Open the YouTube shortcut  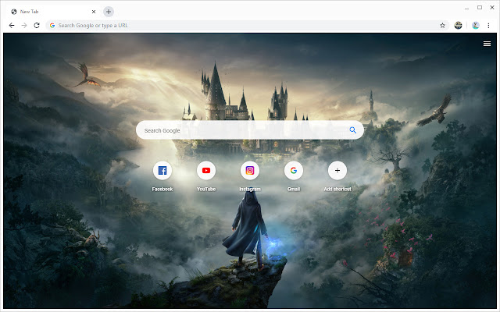coord(206,170)
